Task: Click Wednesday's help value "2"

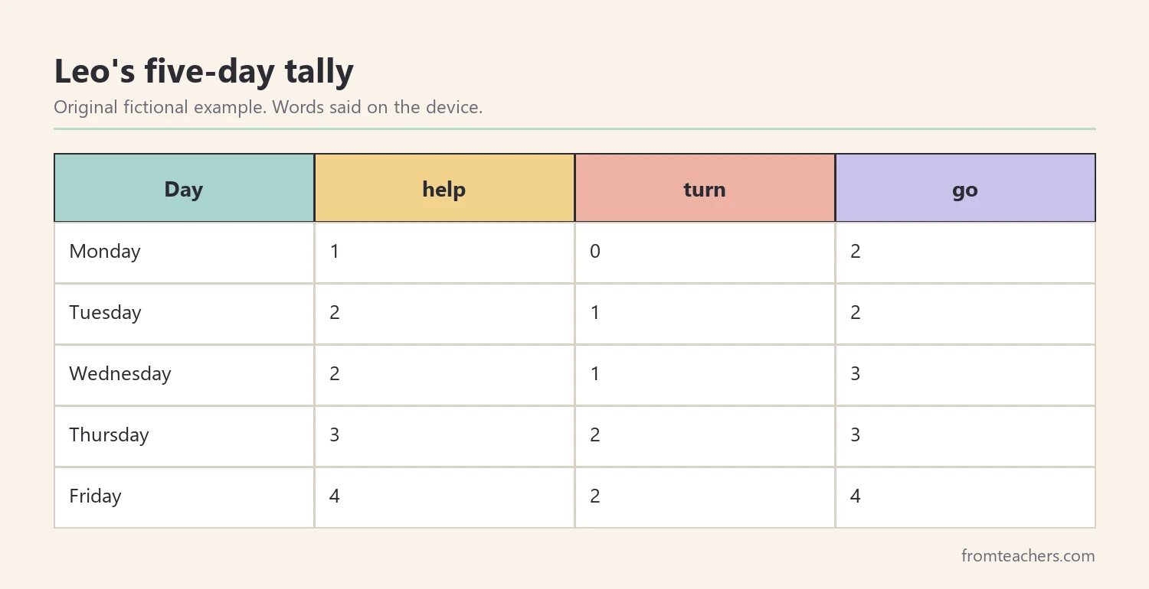Action: tap(335, 374)
